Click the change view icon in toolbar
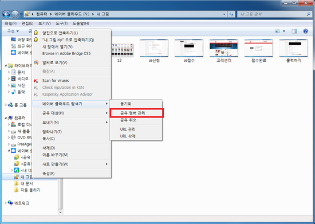The width and height of the screenshot is (315, 224). (x=277, y=31)
